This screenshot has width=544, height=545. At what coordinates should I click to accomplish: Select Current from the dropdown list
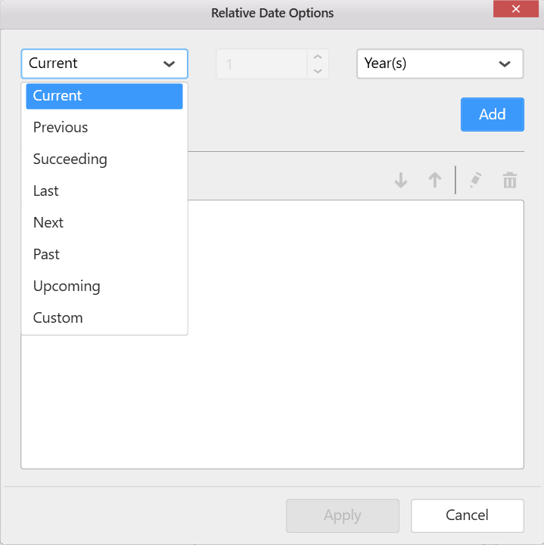104,96
